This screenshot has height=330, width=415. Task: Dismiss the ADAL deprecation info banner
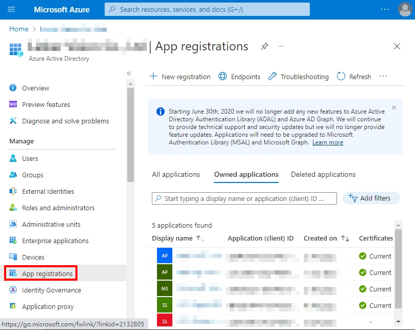click(394, 107)
